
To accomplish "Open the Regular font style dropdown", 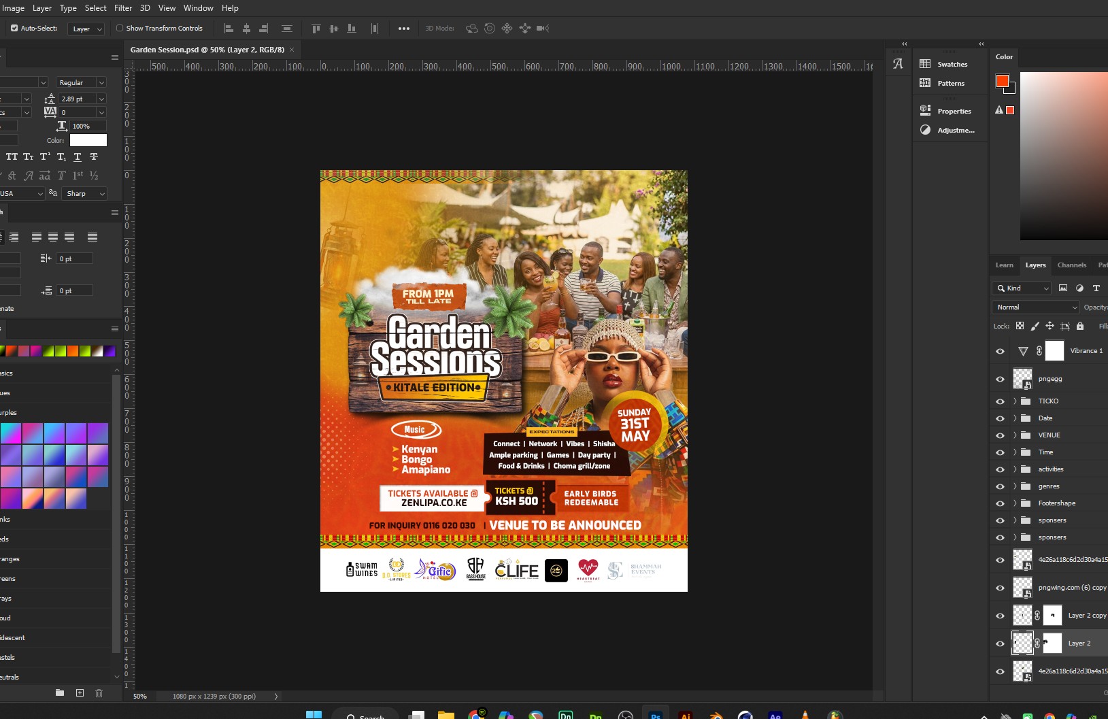I will point(81,82).
